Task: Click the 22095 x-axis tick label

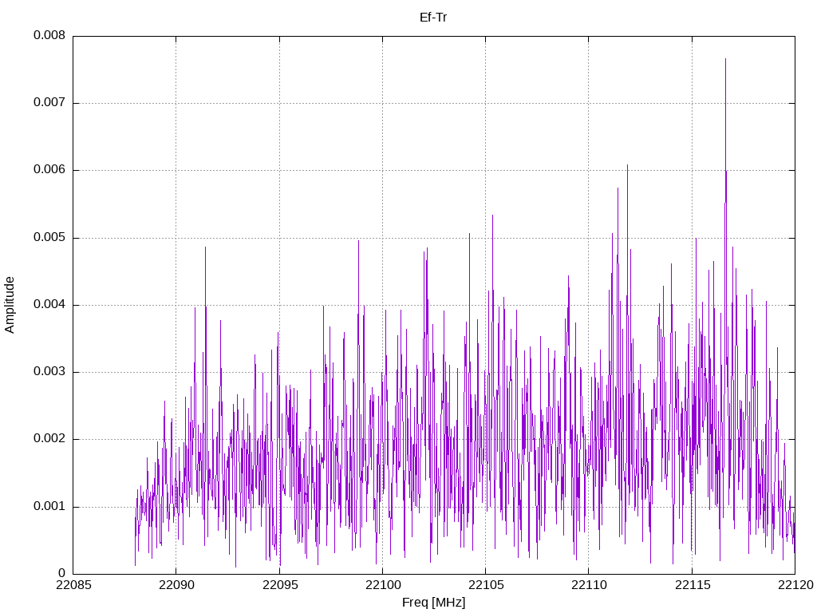Action: pos(280,585)
